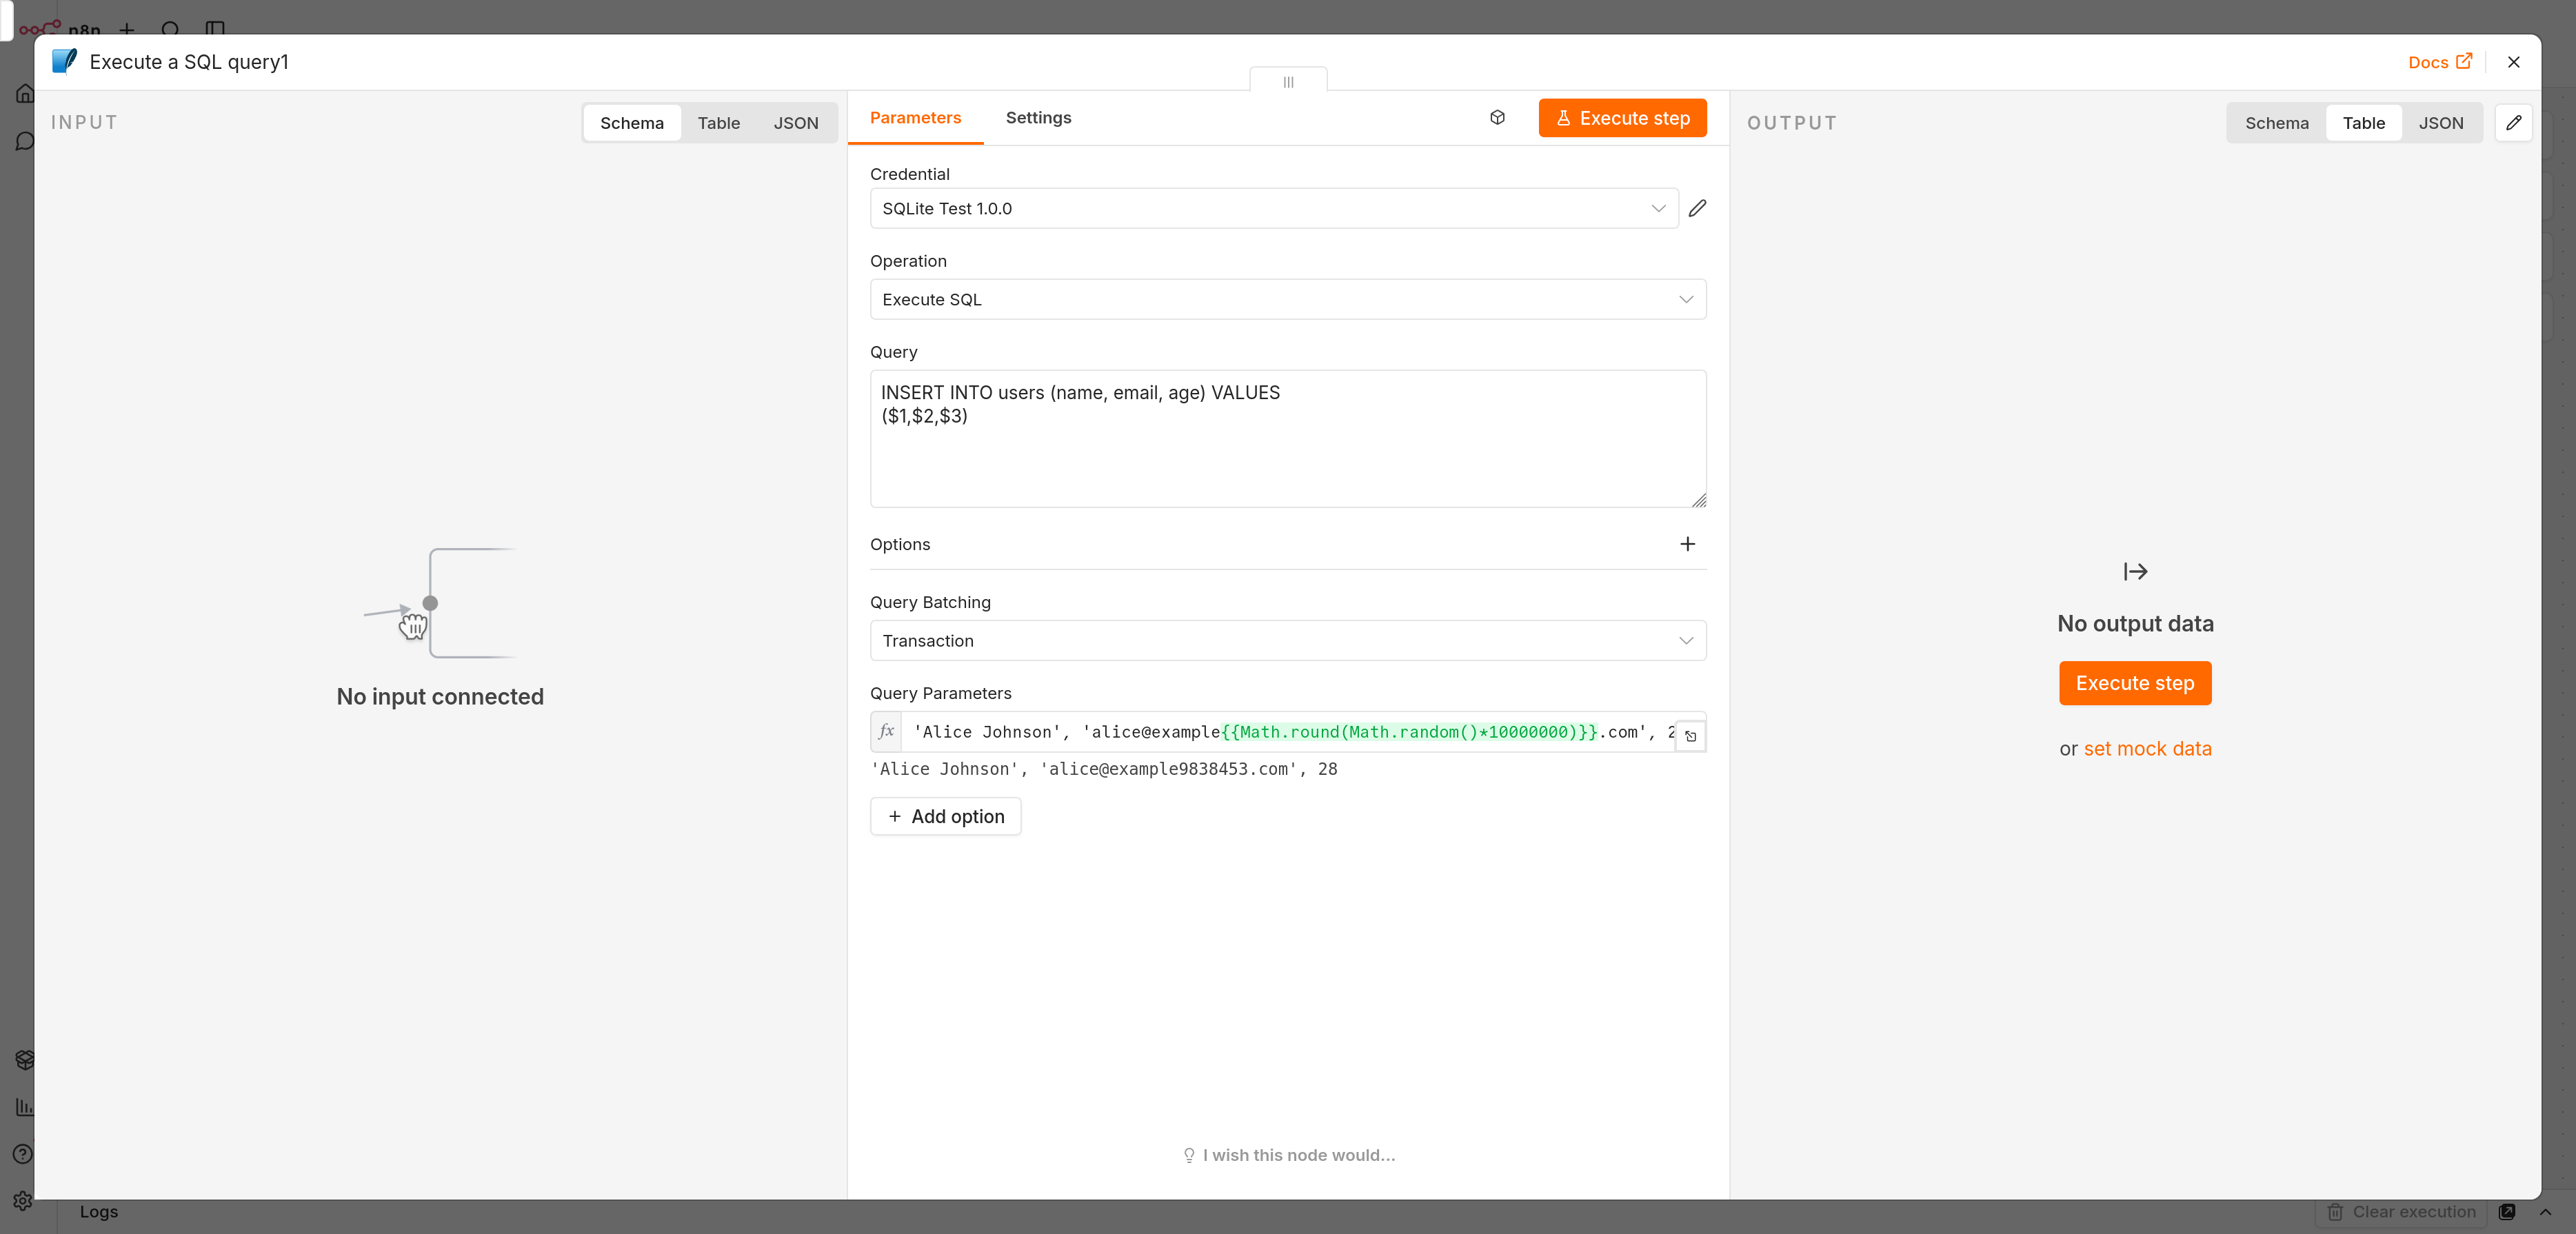Add an option with the plus icon

pos(1687,544)
